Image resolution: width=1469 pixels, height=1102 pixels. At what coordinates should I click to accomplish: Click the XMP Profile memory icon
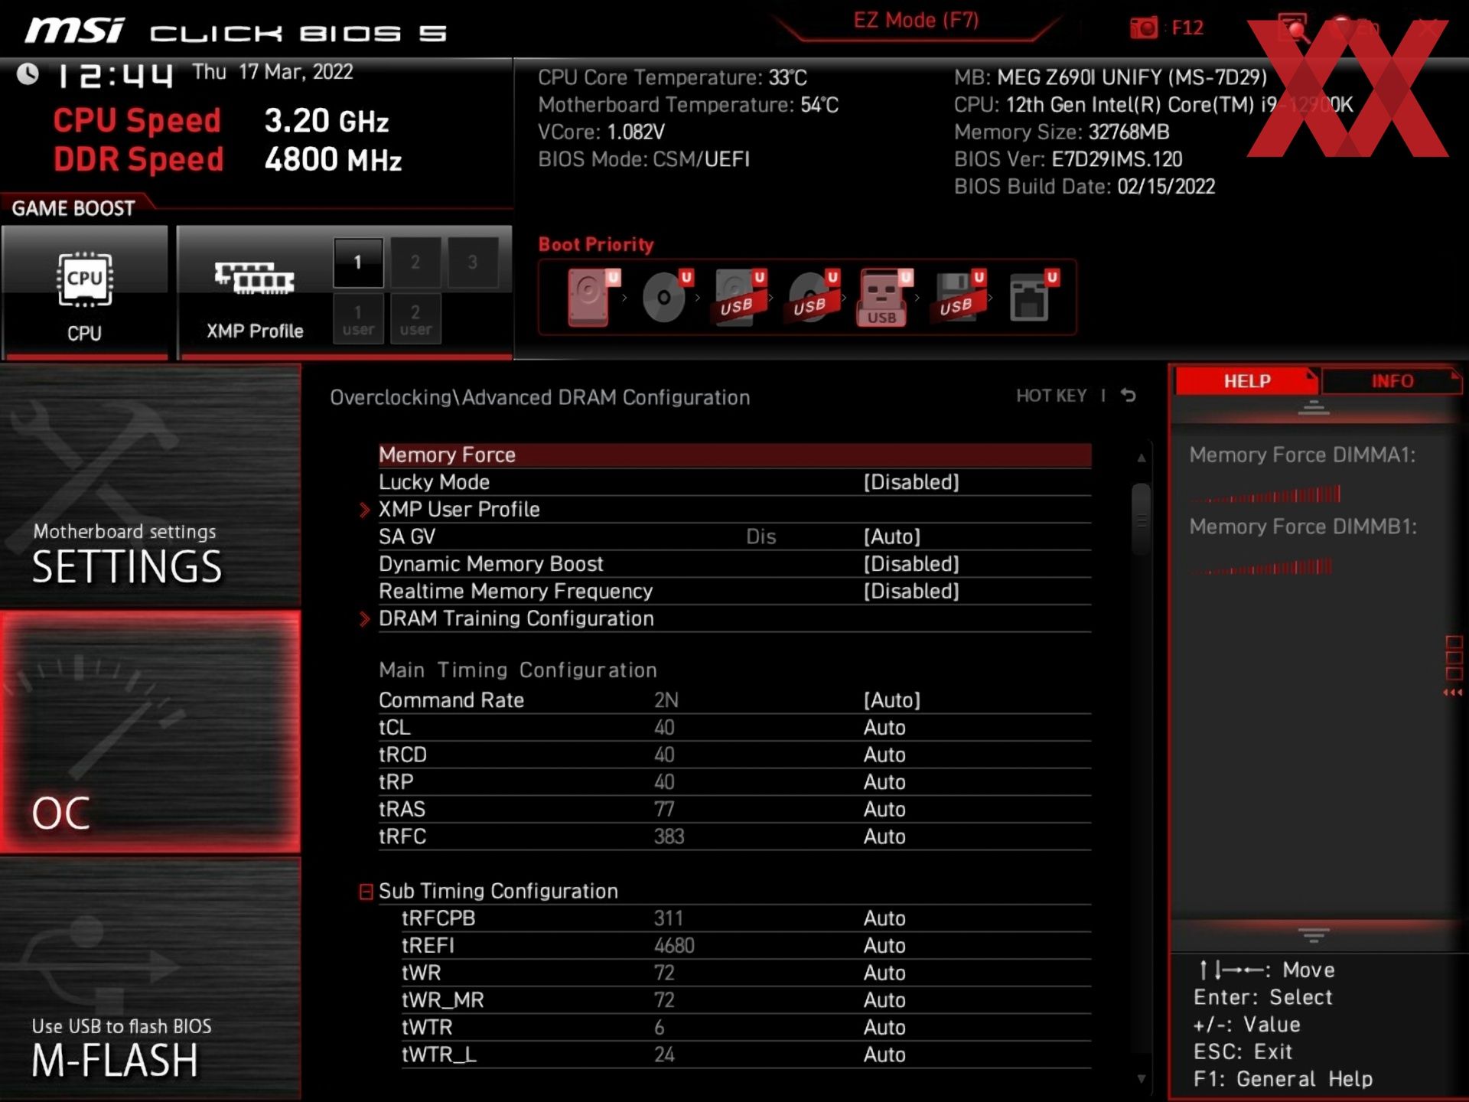pyautogui.click(x=254, y=278)
